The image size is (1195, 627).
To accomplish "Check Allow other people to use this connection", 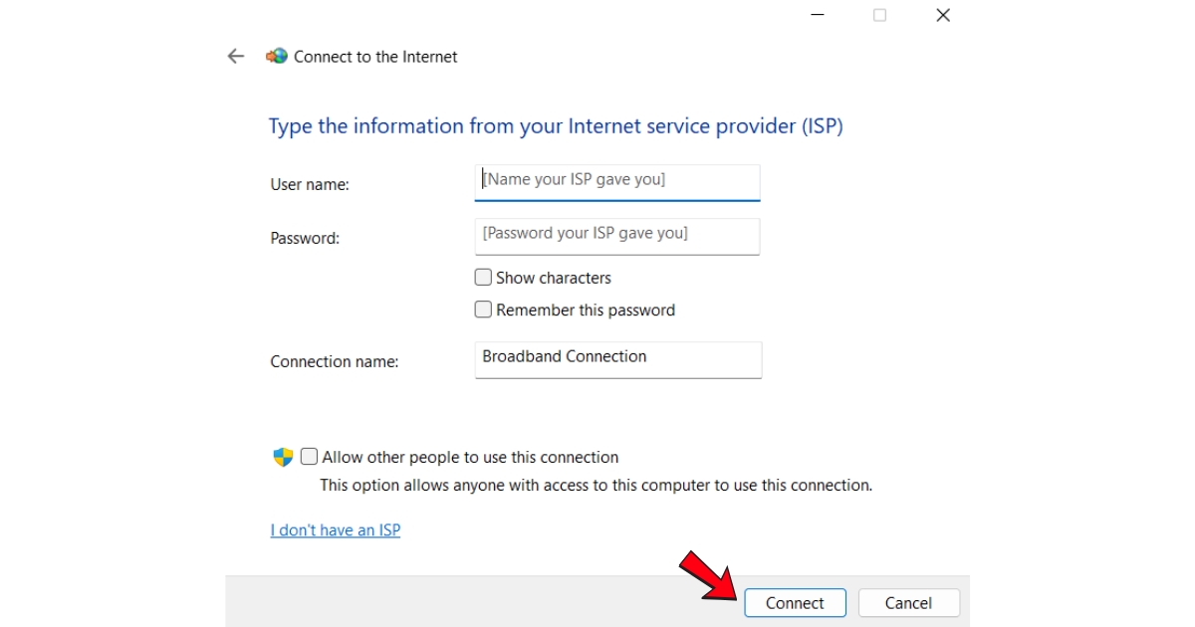I will point(310,457).
